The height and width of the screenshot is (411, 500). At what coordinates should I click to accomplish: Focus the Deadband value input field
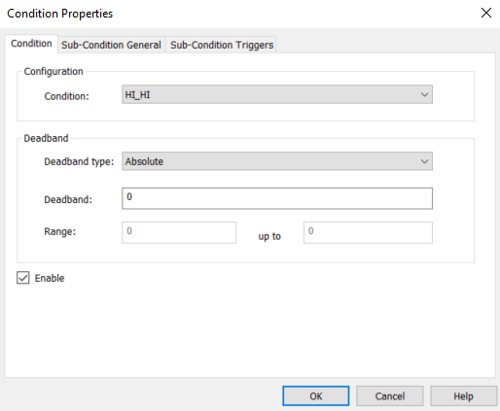[x=277, y=198]
